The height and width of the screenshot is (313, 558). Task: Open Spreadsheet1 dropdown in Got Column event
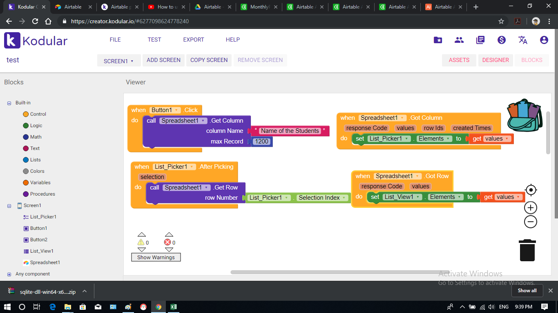(x=402, y=118)
